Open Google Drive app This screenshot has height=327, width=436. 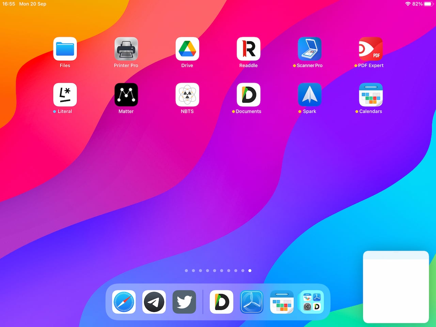point(187,49)
